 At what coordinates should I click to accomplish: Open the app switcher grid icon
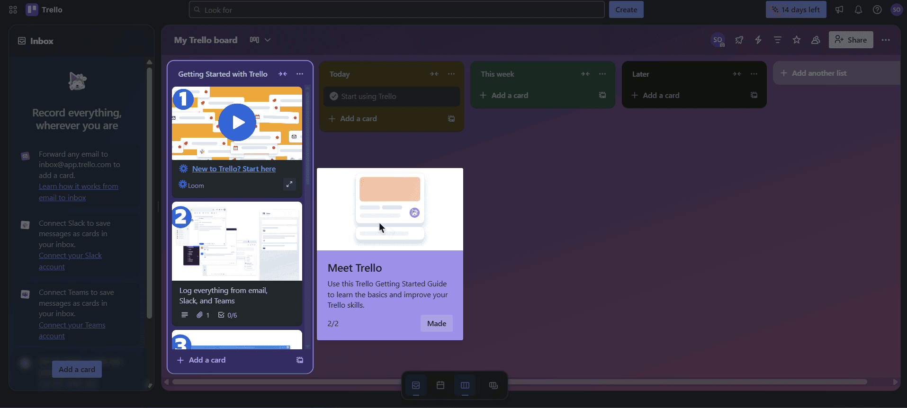tap(13, 9)
